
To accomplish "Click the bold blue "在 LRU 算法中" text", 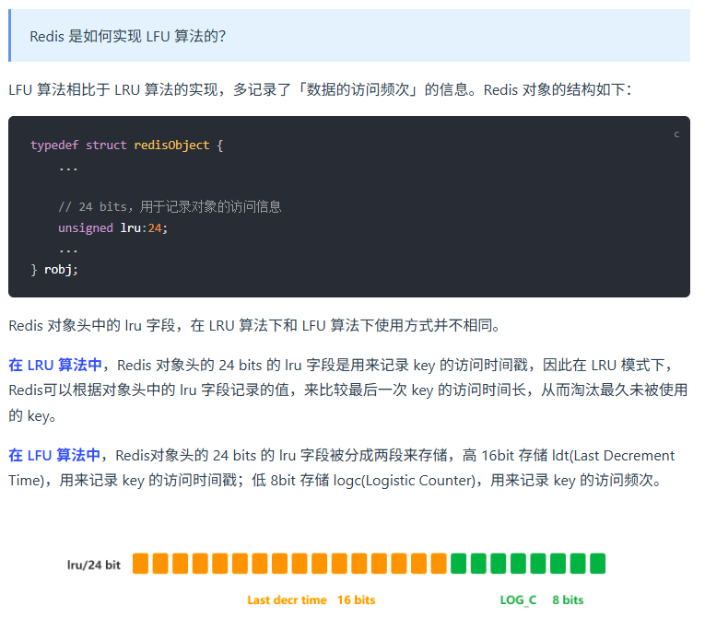I will click(55, 365).
